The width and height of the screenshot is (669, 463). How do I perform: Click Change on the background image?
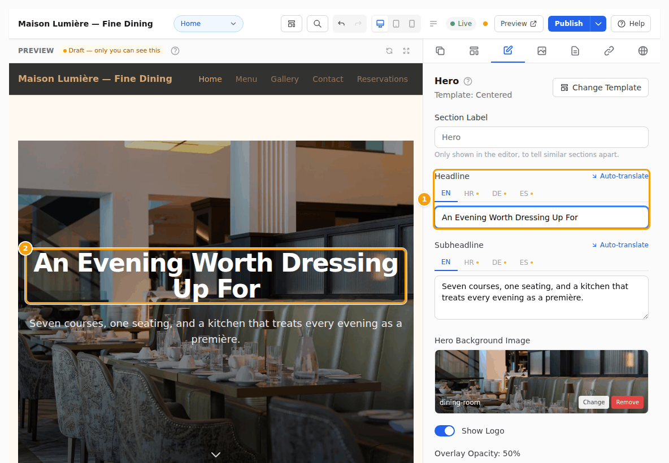593,403
